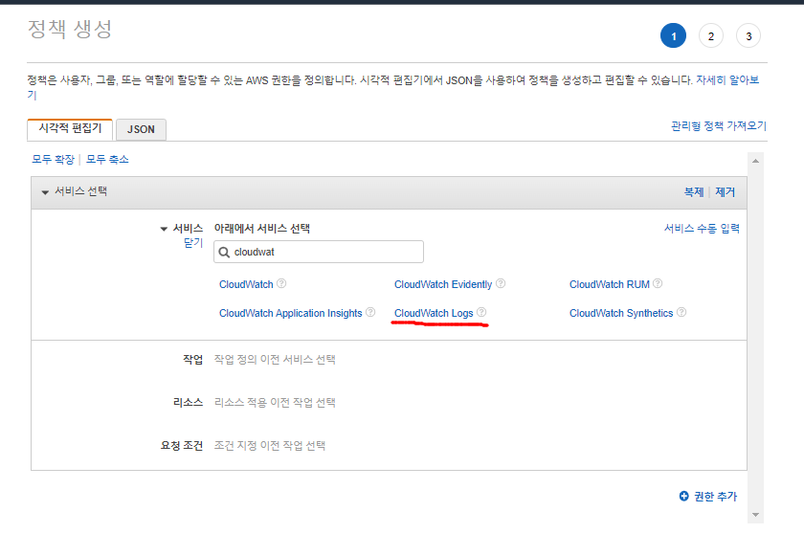
Task: Click scrollbar up arrow
Action: click(x=755, y=161)
